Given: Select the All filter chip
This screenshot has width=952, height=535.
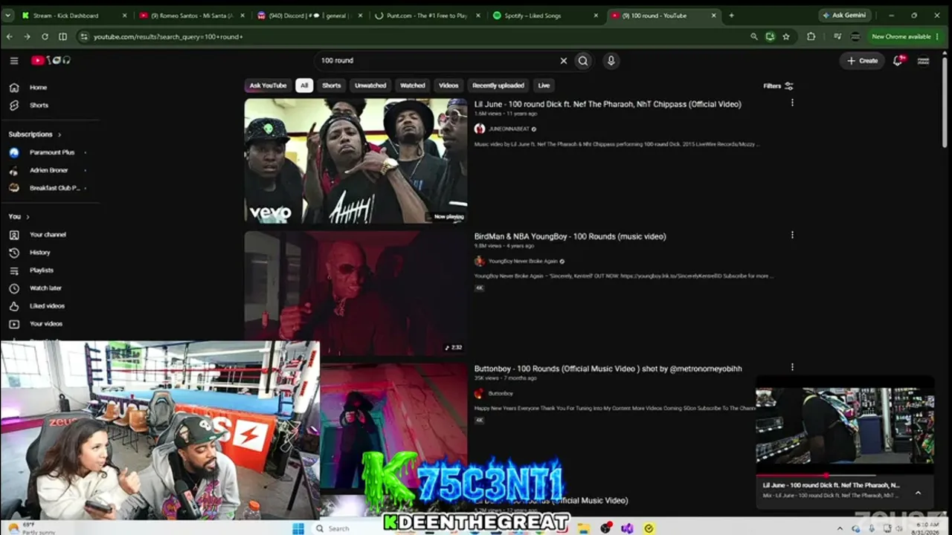Looking at the screenshot, I should (x=303, y=85).
